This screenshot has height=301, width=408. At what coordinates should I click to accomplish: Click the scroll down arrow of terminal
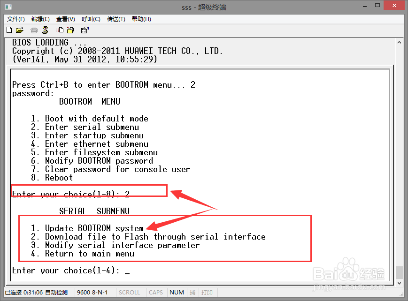coord(399,283)
